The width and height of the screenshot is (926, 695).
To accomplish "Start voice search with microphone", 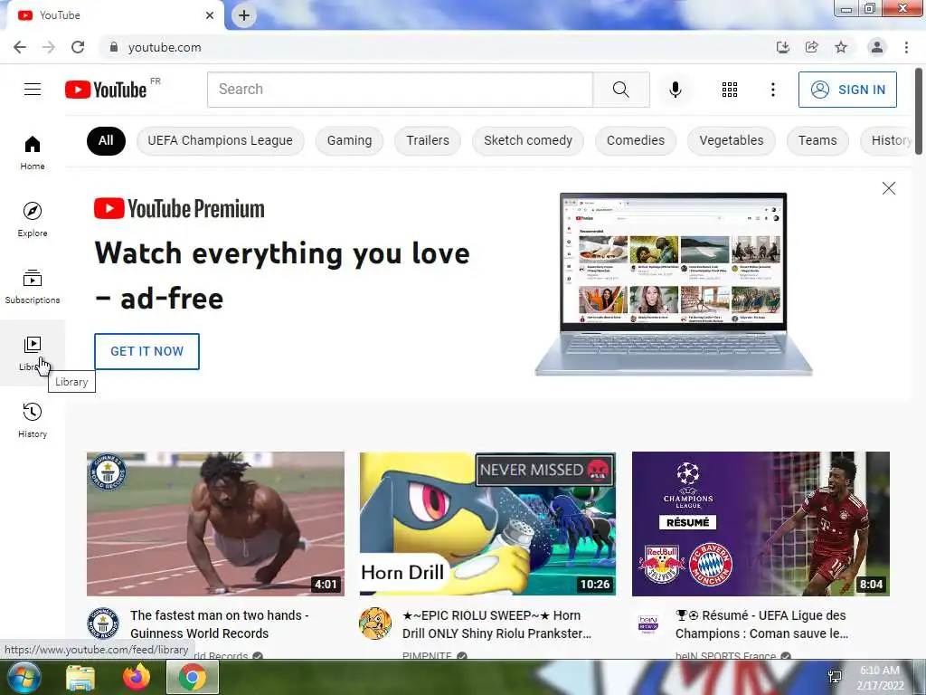I will (x=676, y=90).
